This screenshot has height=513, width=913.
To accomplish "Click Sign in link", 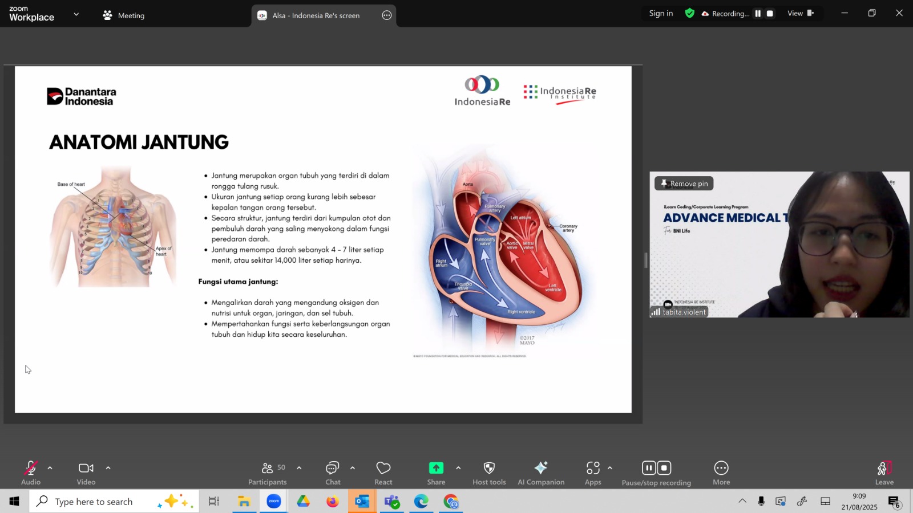I will [661, 14].
